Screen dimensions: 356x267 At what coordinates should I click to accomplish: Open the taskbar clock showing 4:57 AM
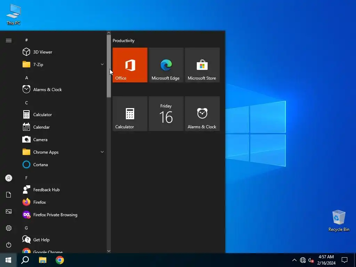tap(326, 260)
